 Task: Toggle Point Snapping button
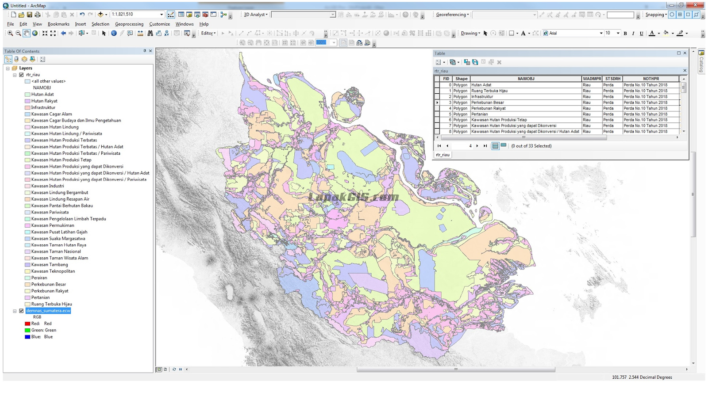[672, 15]
